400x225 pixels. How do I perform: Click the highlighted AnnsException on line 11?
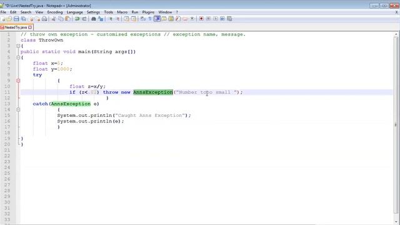(153, 92)
